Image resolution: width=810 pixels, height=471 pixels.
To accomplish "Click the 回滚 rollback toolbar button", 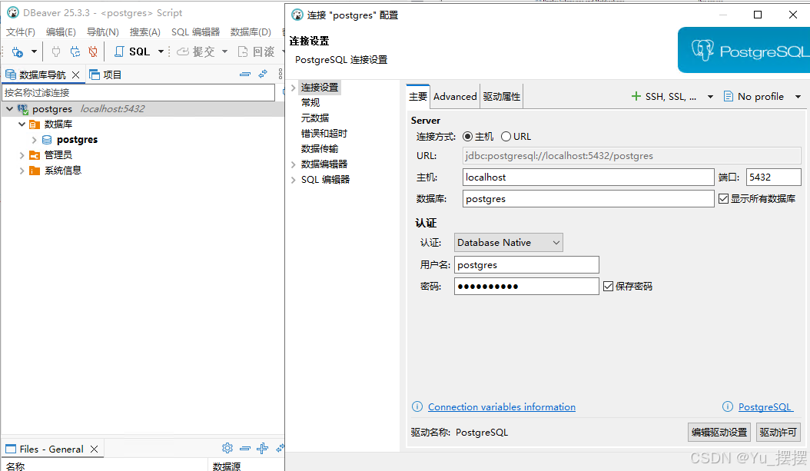I will point(256,51).
